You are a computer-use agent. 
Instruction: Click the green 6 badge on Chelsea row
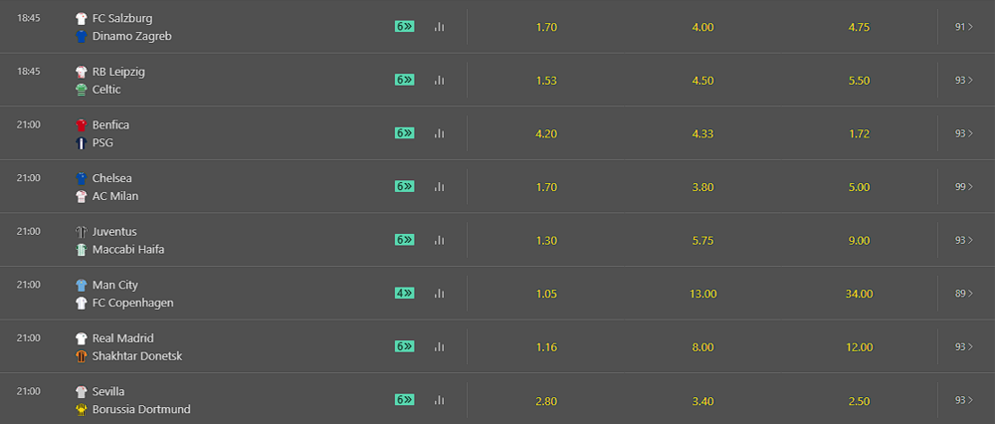(x=404, y=186)
